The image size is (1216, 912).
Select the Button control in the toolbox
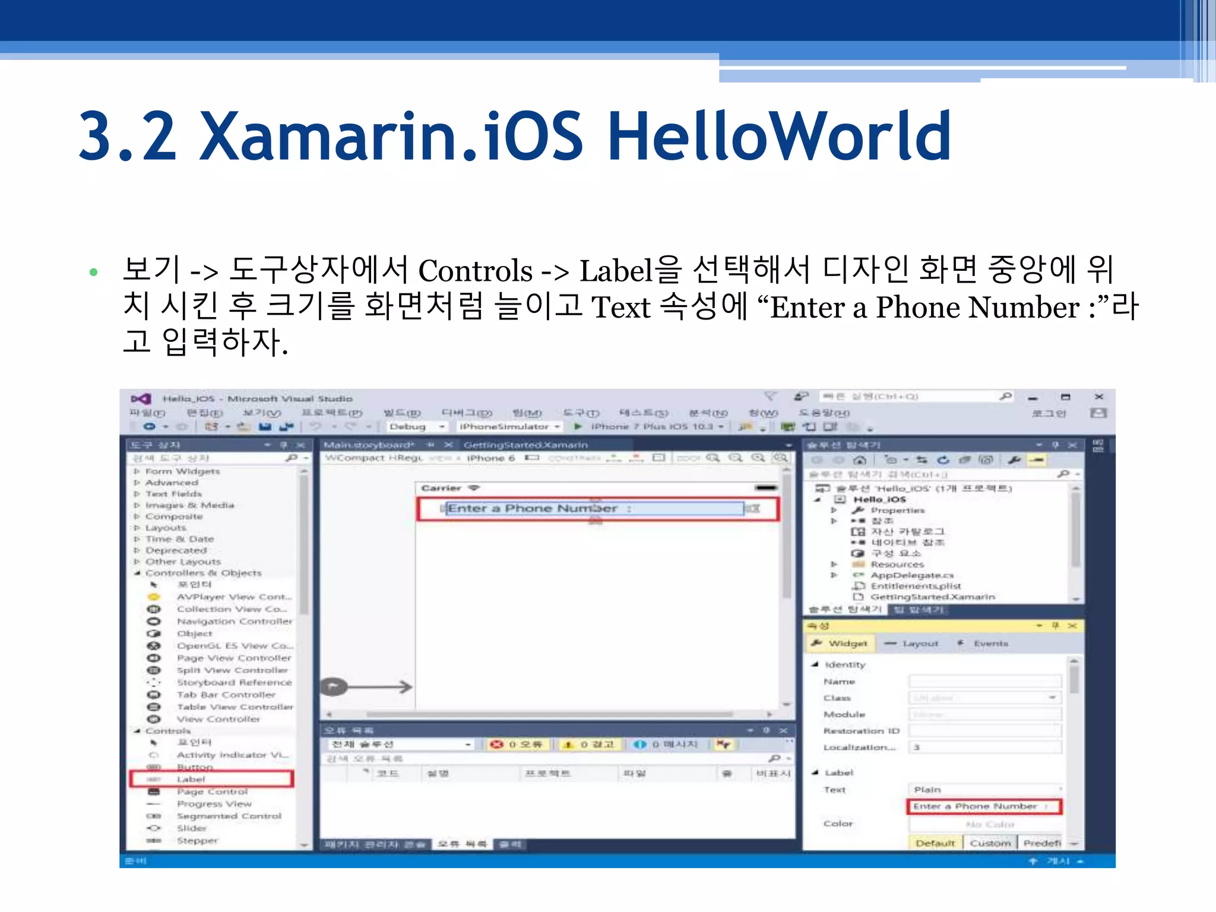click(194, 767)
